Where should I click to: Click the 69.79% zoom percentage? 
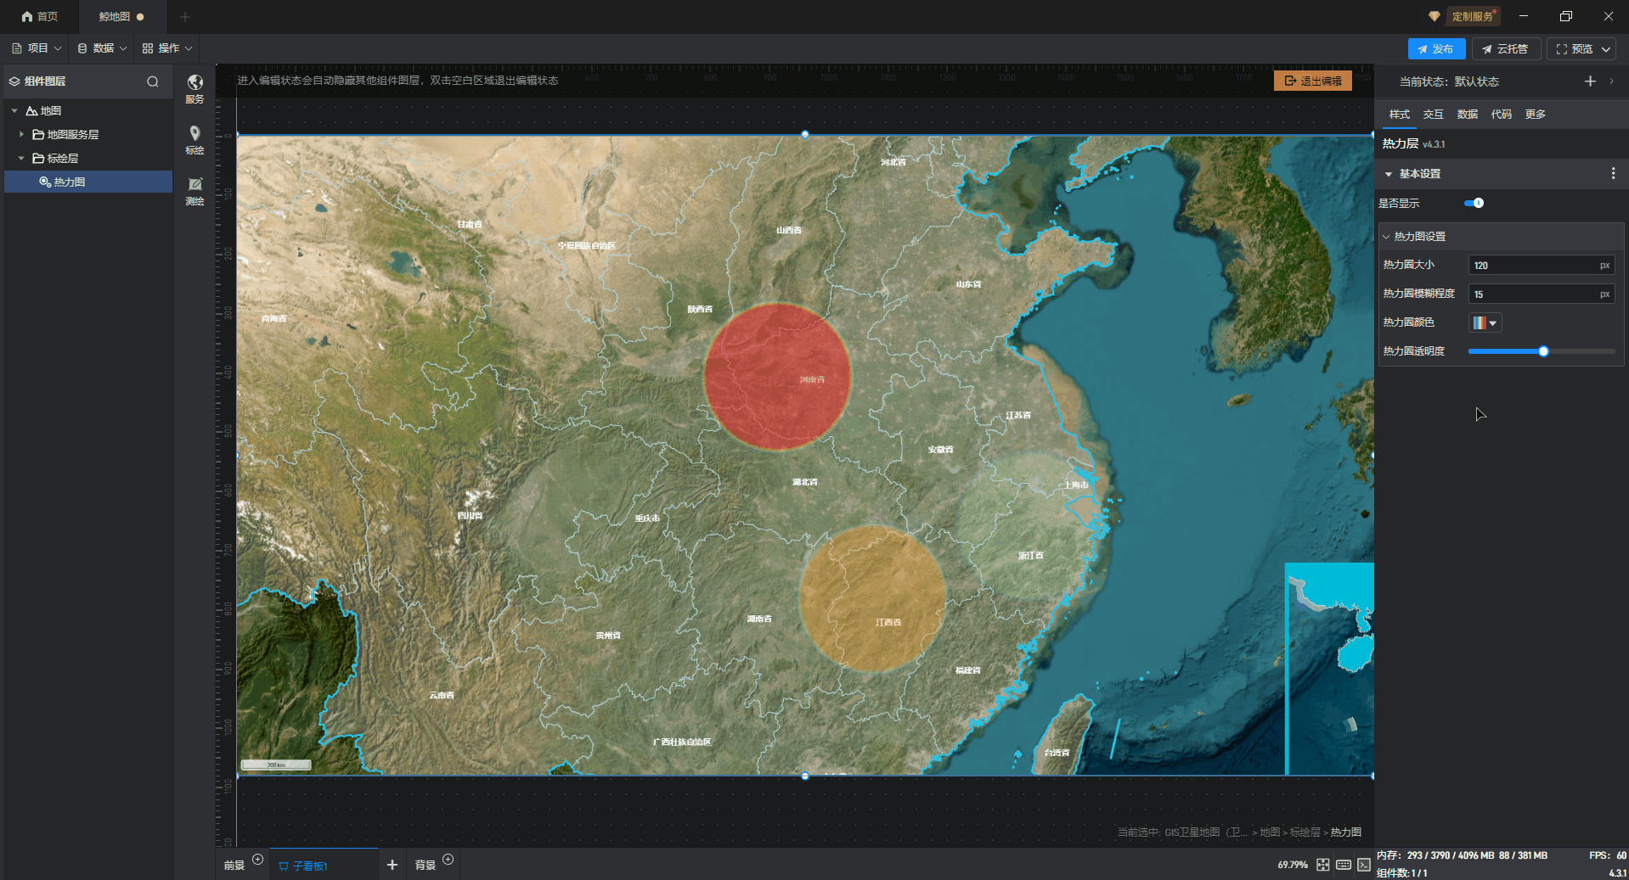(x=1292, y=865)
